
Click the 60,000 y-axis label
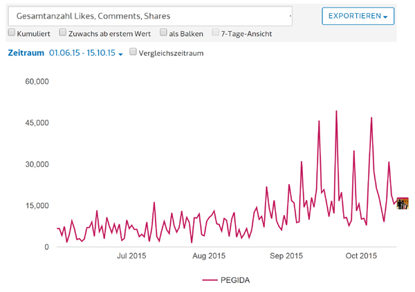(x=37, y=82)
